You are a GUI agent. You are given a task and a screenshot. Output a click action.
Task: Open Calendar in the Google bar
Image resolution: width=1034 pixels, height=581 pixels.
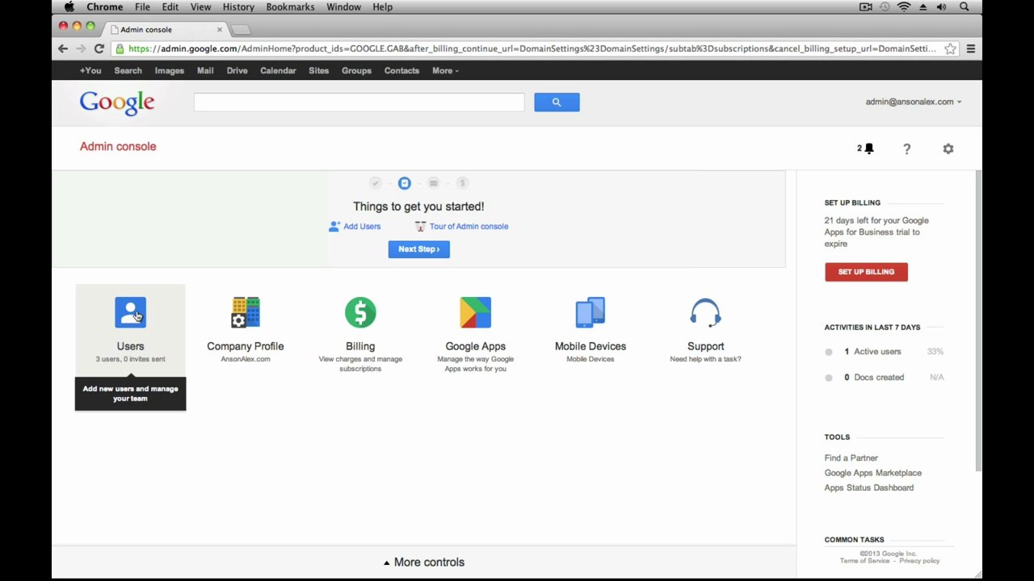[278, 70]
